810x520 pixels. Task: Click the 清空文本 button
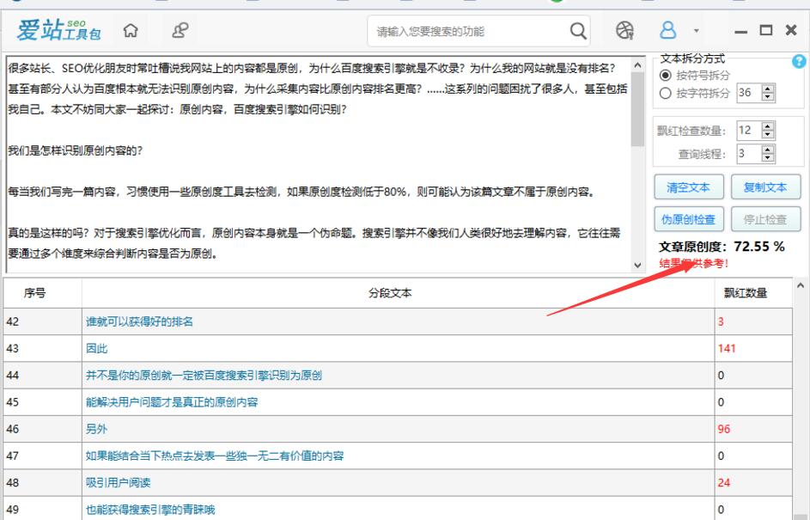pos(688,187)
